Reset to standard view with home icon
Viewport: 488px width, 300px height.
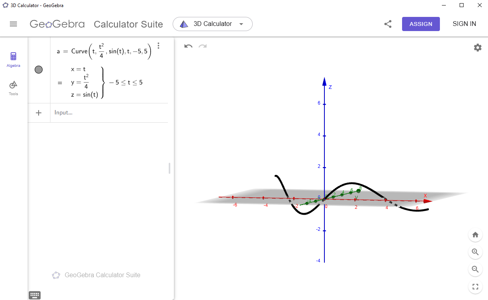click(x=475, y=235)
